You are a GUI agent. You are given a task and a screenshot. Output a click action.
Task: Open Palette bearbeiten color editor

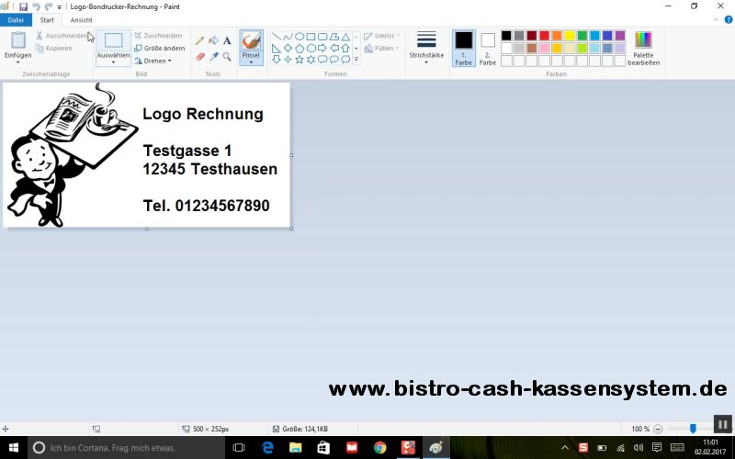643,48
